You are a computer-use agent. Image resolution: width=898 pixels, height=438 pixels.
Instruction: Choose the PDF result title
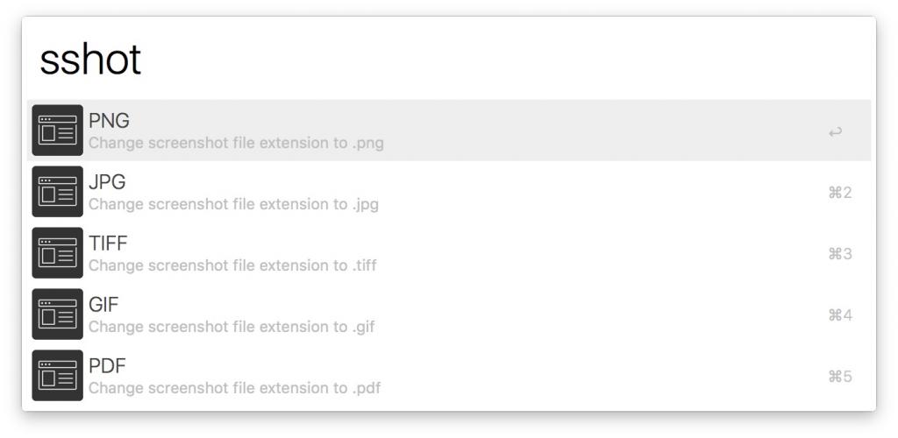pos(108,366)
